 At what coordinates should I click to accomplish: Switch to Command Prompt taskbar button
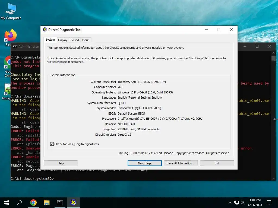60,202
